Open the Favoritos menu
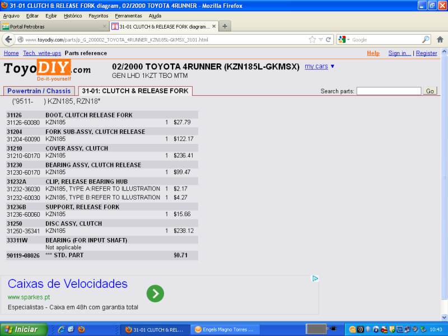This screenshot has height=336, width=448. (99, 16)
